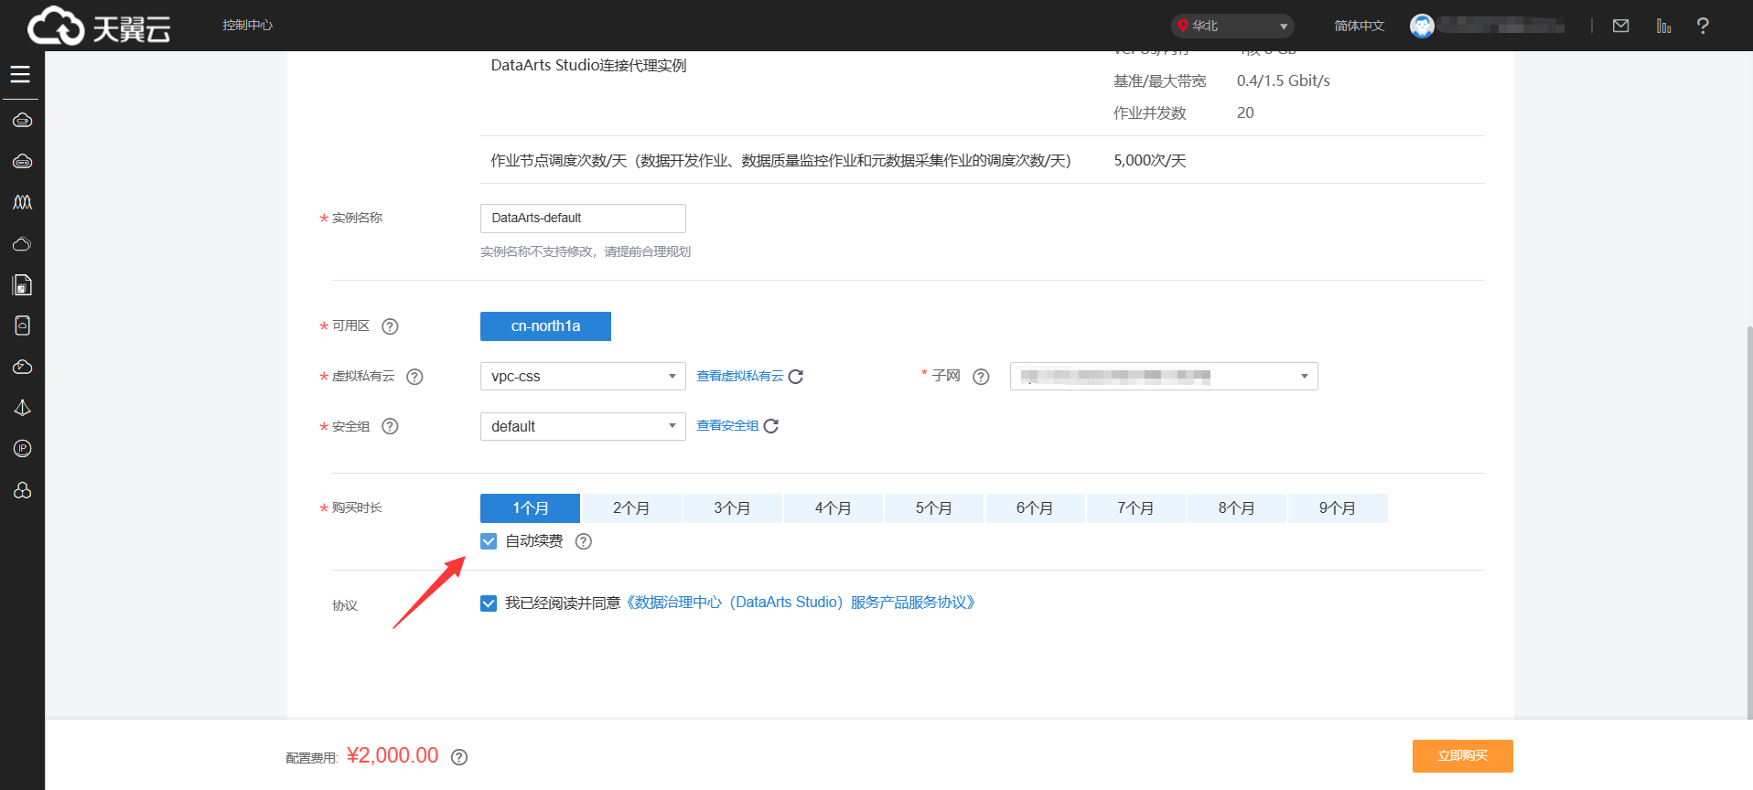Refresh the virtual private cloud list
Screen dimensions: 1753x790
[796, 377]
